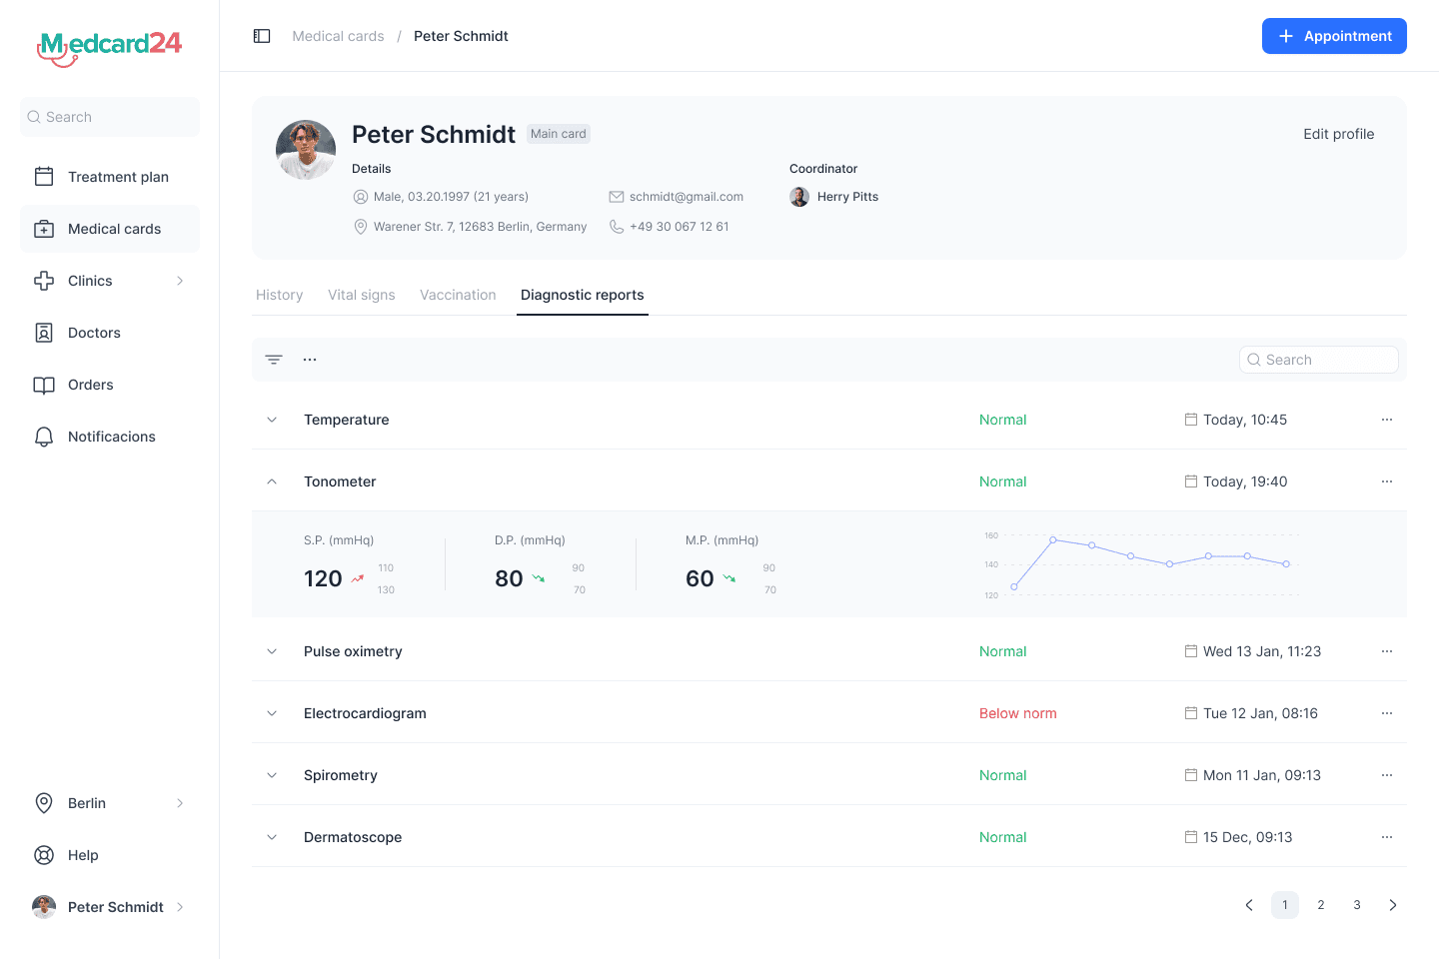Click toolbar three-dots menu beside filter
Screen dimensions: 1439x959
pos(310,360)
